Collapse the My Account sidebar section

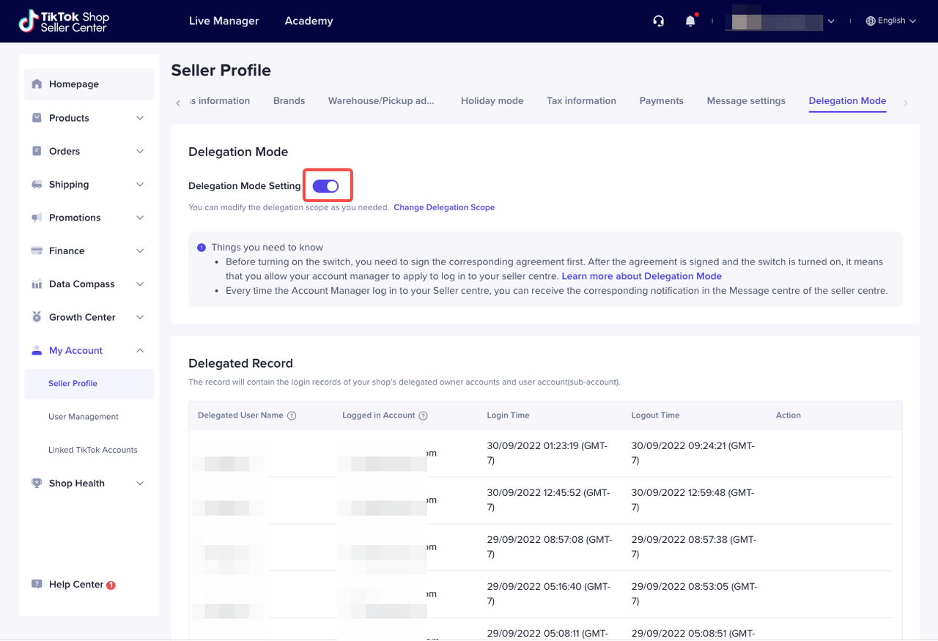(140, 351)
